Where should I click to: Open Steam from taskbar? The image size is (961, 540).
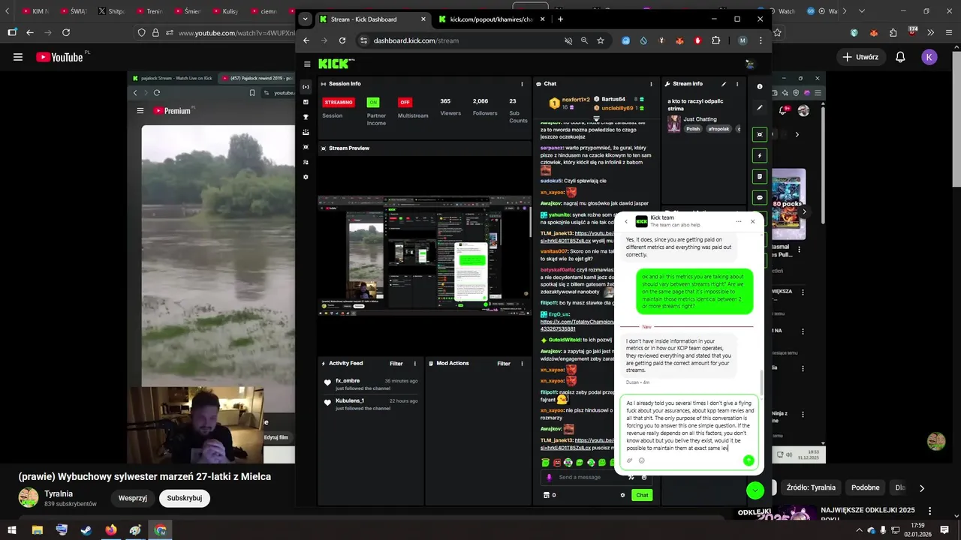[x=86, y=530]
